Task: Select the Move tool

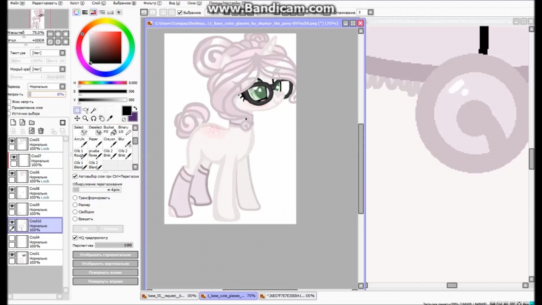Action: (x=77, y=118)
